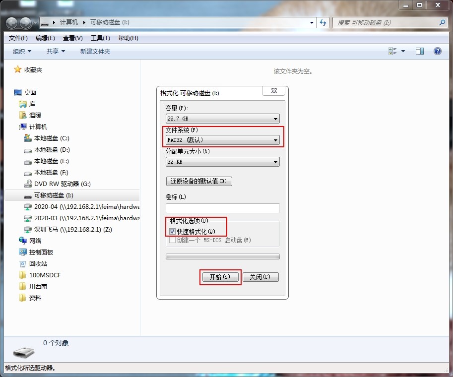Minimize the Explorer window
The height and width of the screenshot is (377, 453).
tap(406, 5)
